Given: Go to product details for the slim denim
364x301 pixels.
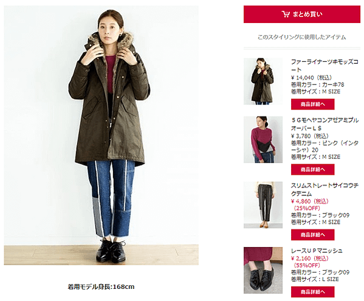Looking at the screenshot, I should click(313, 235).
